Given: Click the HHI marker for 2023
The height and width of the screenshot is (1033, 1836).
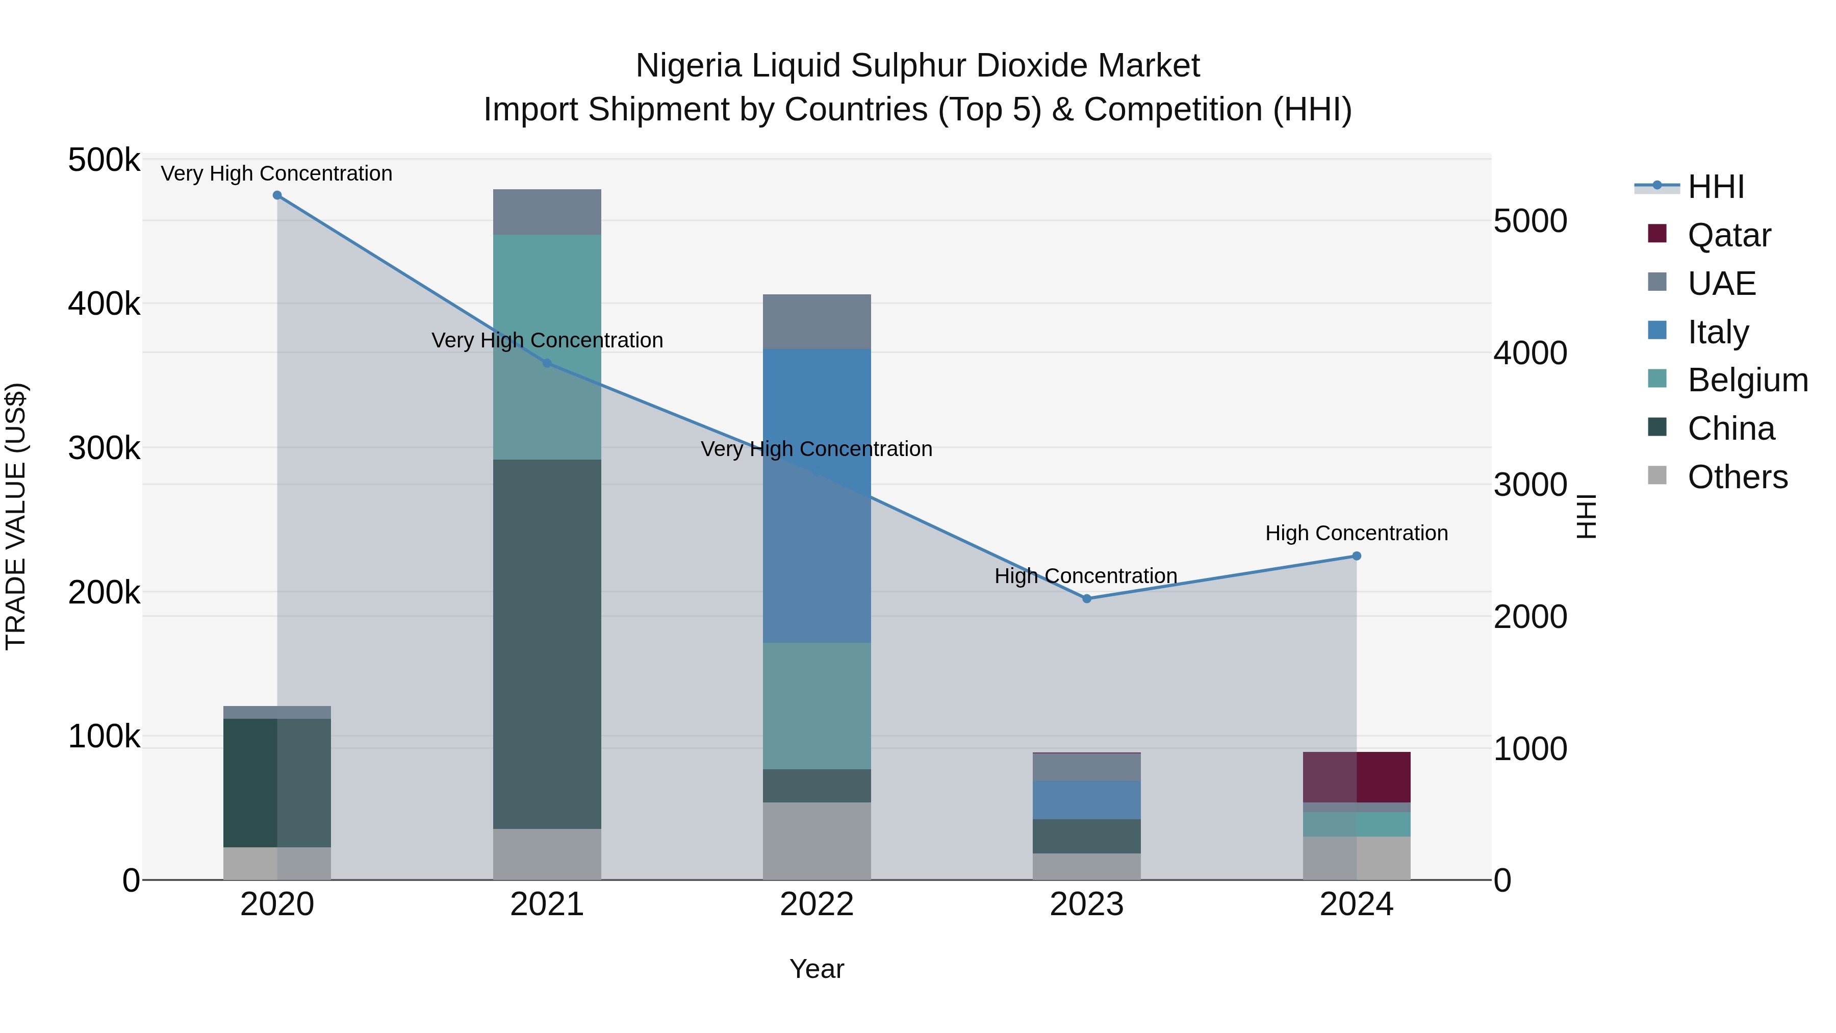Looking at the screenshot, I should (1087, 599).
